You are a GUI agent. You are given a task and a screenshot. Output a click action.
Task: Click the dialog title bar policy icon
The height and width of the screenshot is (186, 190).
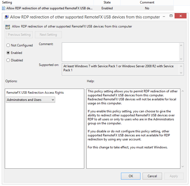[x=7, y=17]
